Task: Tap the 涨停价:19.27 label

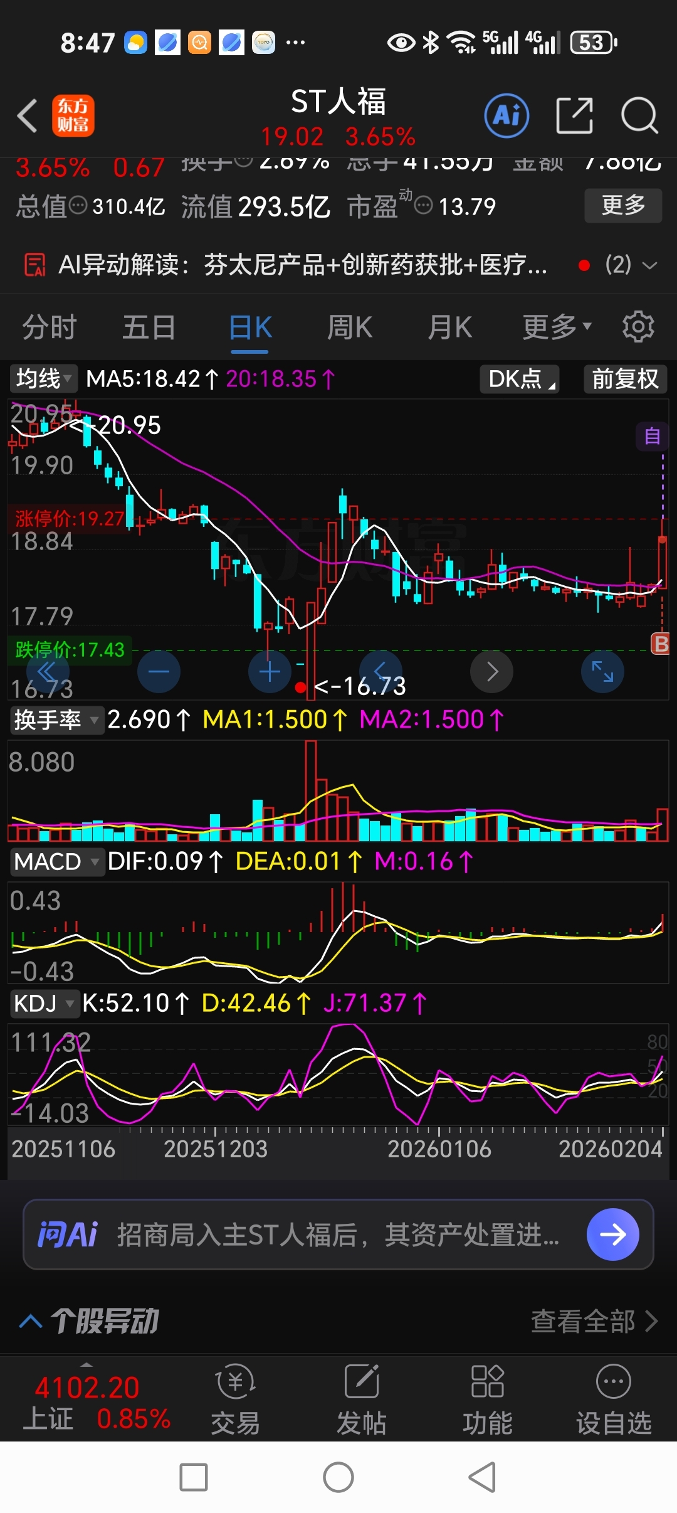Action: (x=69, y=518)
